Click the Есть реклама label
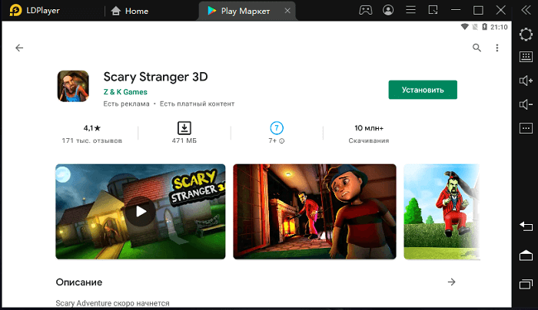The height and width of the screenshot is (310, 538). pyautogui.click(x=126, y=104)
